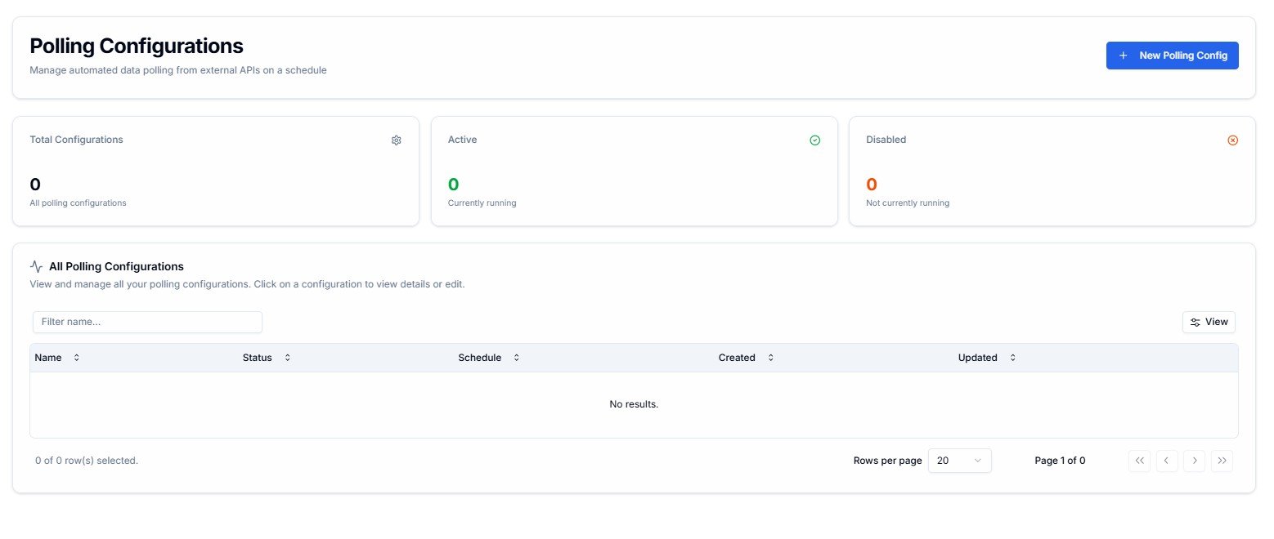Click the green check icon in Active card

click(x=814, y=140)
